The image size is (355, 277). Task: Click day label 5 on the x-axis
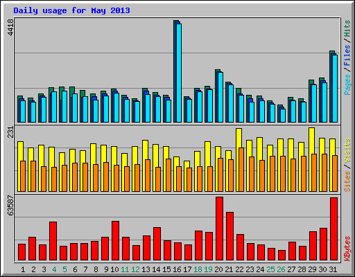64,269
